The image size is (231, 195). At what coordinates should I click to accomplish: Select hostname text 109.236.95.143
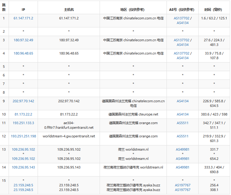tap(69, 167)
